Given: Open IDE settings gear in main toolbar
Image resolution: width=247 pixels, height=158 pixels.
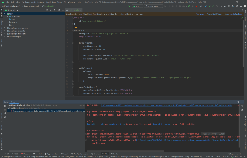Looking at the screenshot, I should (x=241, y=6).
